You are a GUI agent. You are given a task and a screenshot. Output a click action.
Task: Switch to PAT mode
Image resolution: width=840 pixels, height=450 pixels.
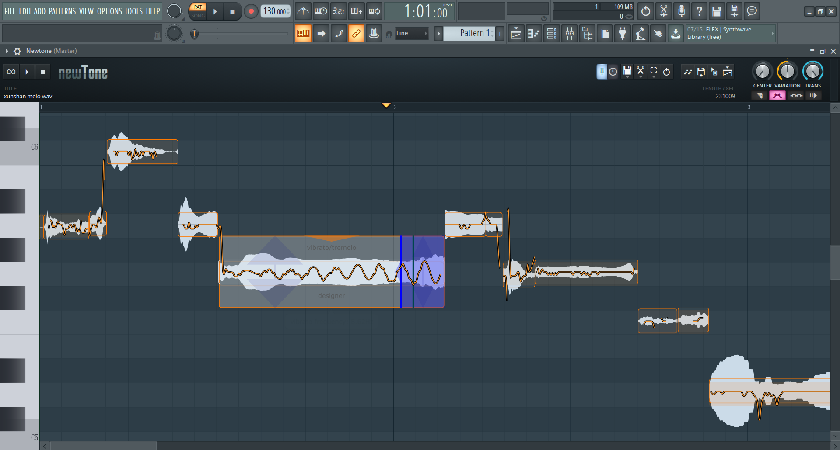(x=198, y=7)
